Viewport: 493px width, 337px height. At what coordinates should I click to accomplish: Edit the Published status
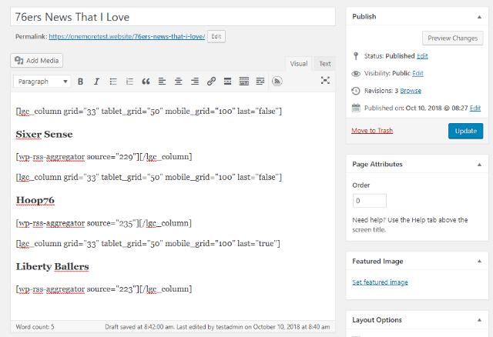tap(422, 56)
